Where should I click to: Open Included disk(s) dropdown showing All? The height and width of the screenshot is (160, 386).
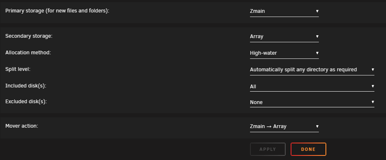312,86
